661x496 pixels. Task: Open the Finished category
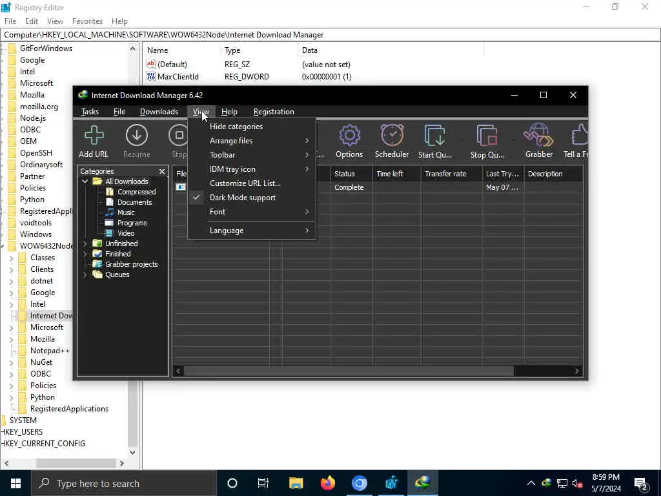pos(117,254)
